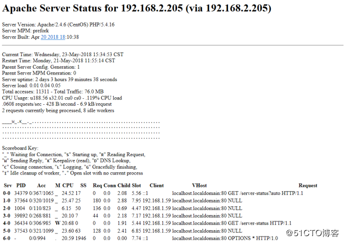Image resolution: width=344 pixels, height=242 pixels.
Task: Select the Apache Server Status page heading
Action: (x=137, y=8)
